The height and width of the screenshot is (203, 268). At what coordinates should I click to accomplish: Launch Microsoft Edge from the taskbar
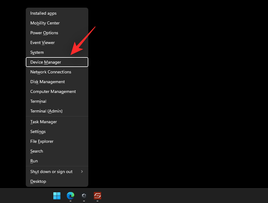point(70,196)
